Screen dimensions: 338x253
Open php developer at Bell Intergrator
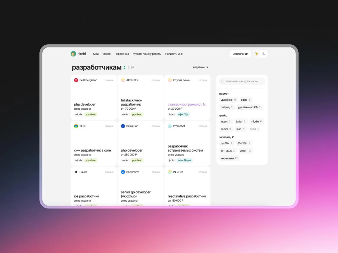pos(85,104)
